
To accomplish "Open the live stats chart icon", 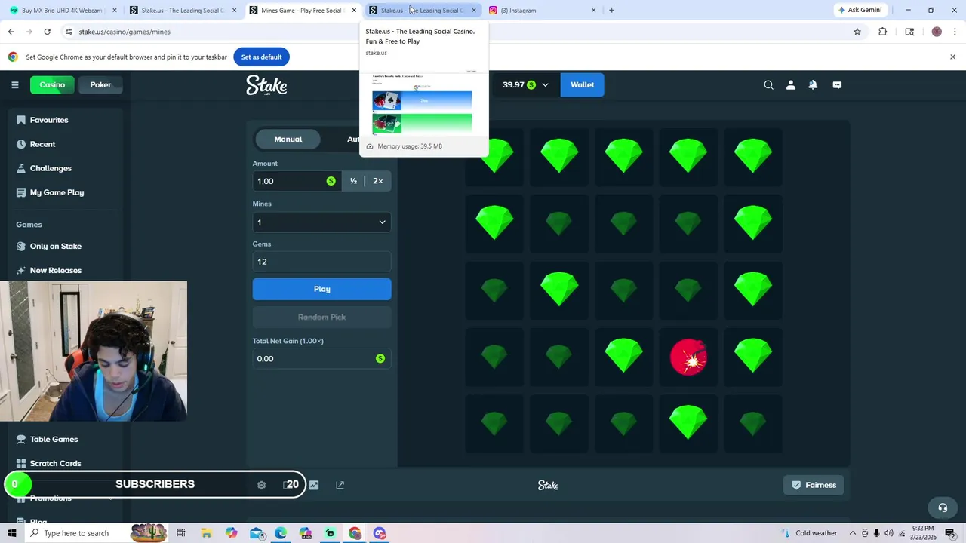I will pos(314,485).
